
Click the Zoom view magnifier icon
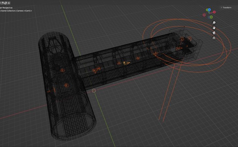[214, 23]
